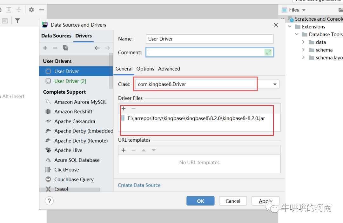Remove URL template with minus icon
343x223 pixels.
134,150
